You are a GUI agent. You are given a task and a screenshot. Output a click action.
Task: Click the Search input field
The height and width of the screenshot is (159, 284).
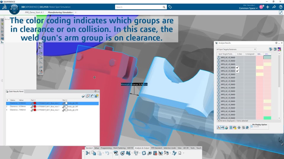coord(138,7)
